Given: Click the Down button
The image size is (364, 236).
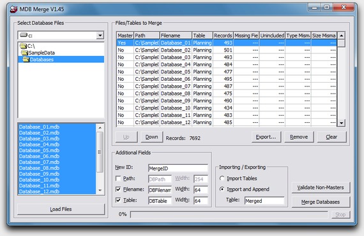Looking at the screenshot, I should tap(151, 137).
